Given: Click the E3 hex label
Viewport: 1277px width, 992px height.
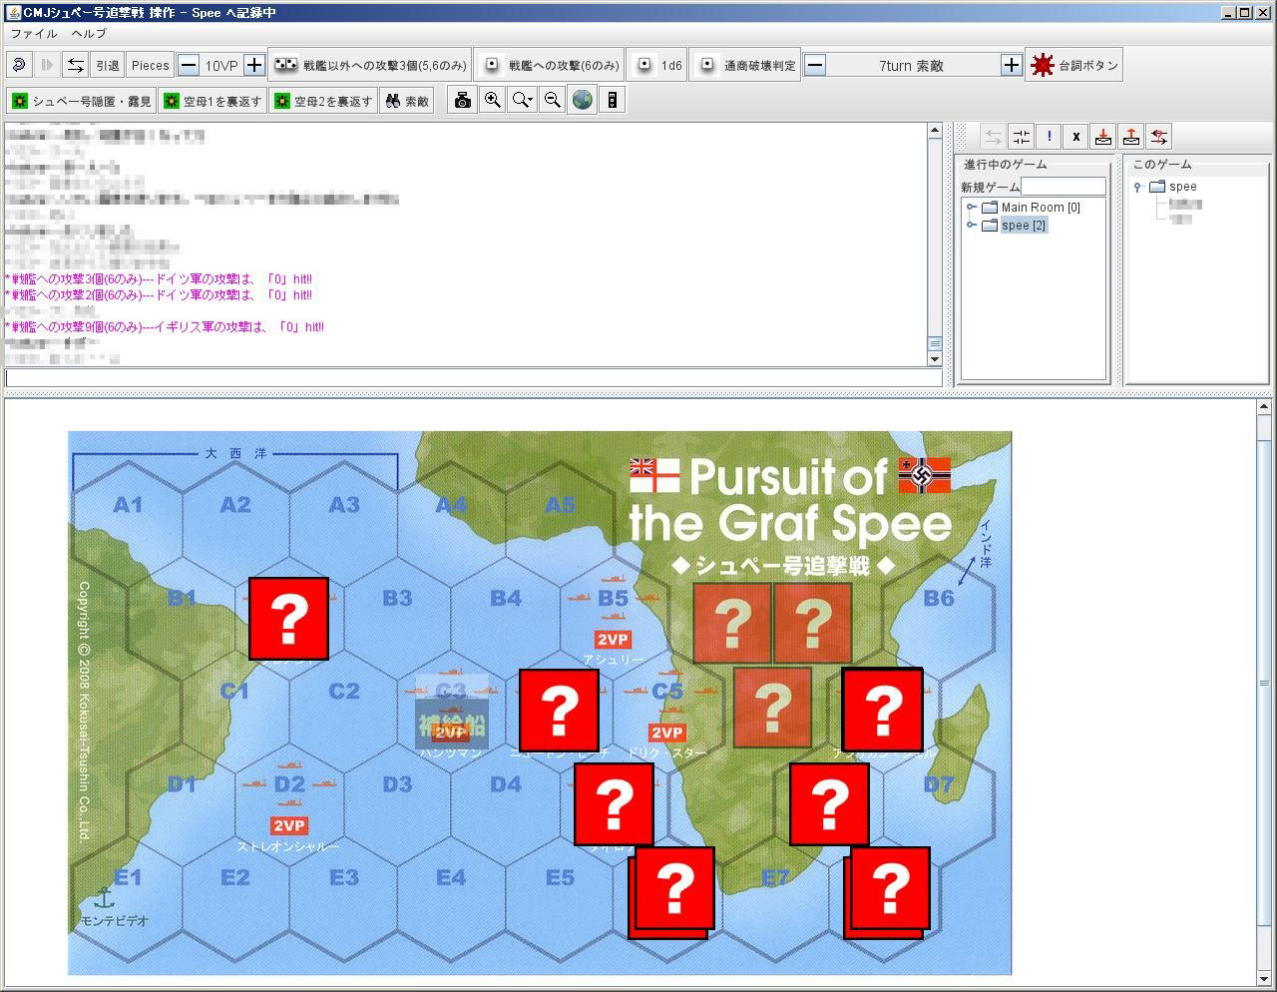Looking at the screenshot, I should (x=344, y=877).
